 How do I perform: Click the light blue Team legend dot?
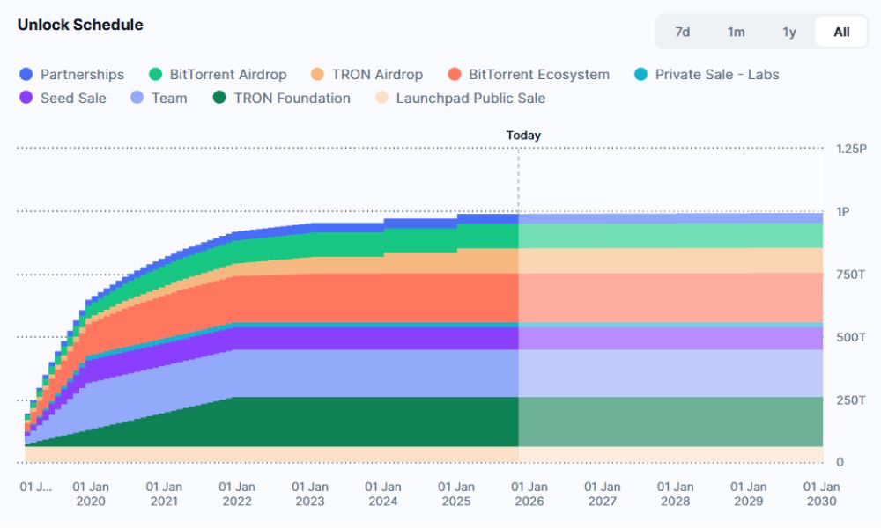(137, 99)
